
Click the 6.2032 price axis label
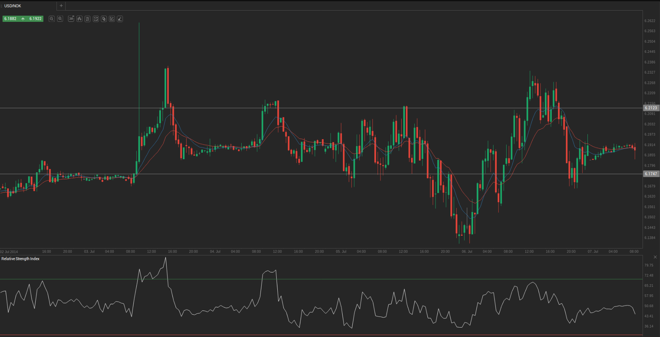650,124
